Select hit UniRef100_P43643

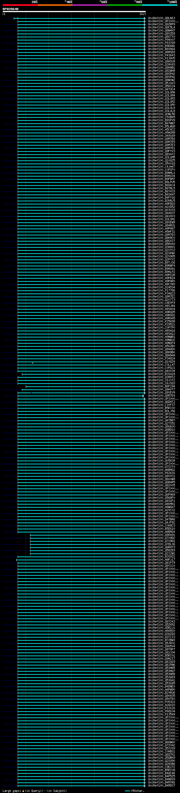(161, 55)
